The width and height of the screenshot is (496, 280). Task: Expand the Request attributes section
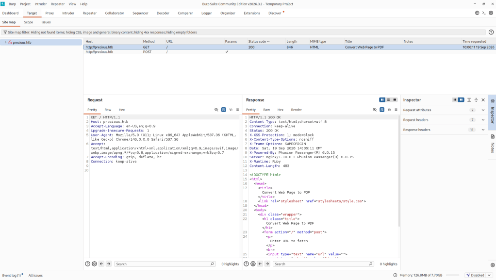[x=444, y=110]
